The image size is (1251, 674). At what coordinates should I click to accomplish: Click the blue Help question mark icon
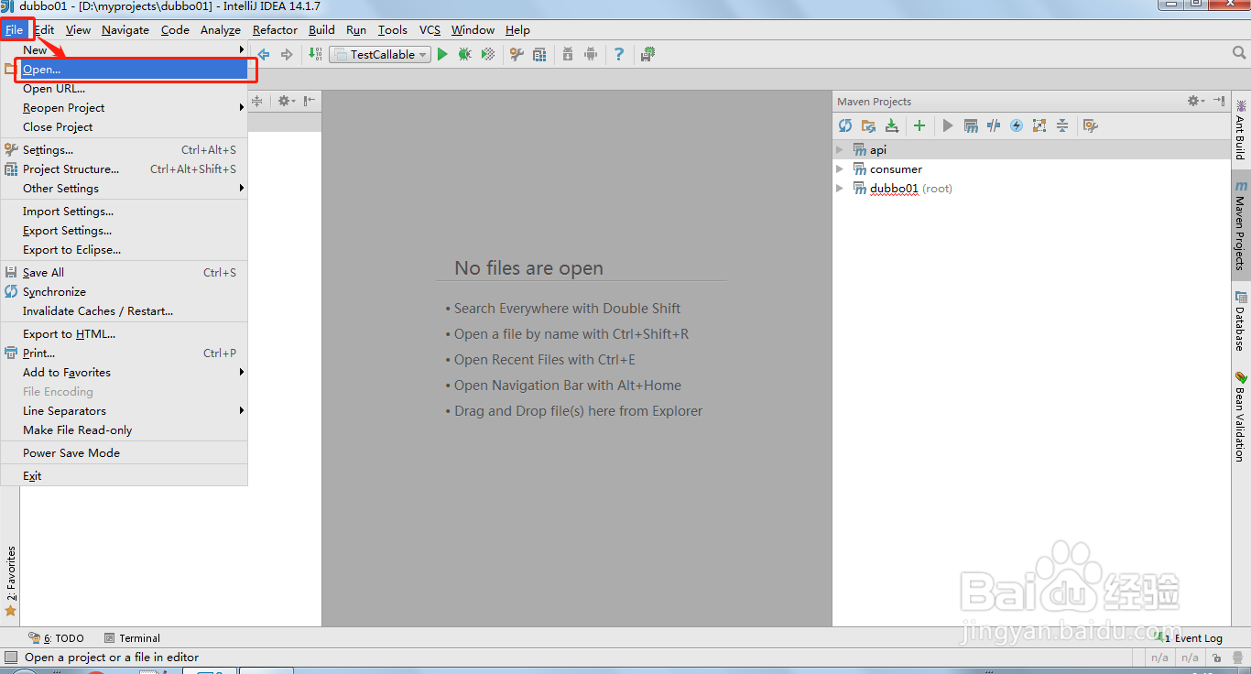[x=619, y=55]
